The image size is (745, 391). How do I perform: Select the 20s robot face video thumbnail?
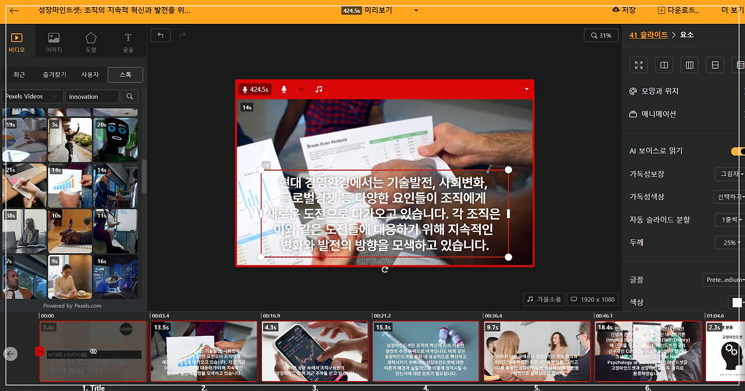115,140
